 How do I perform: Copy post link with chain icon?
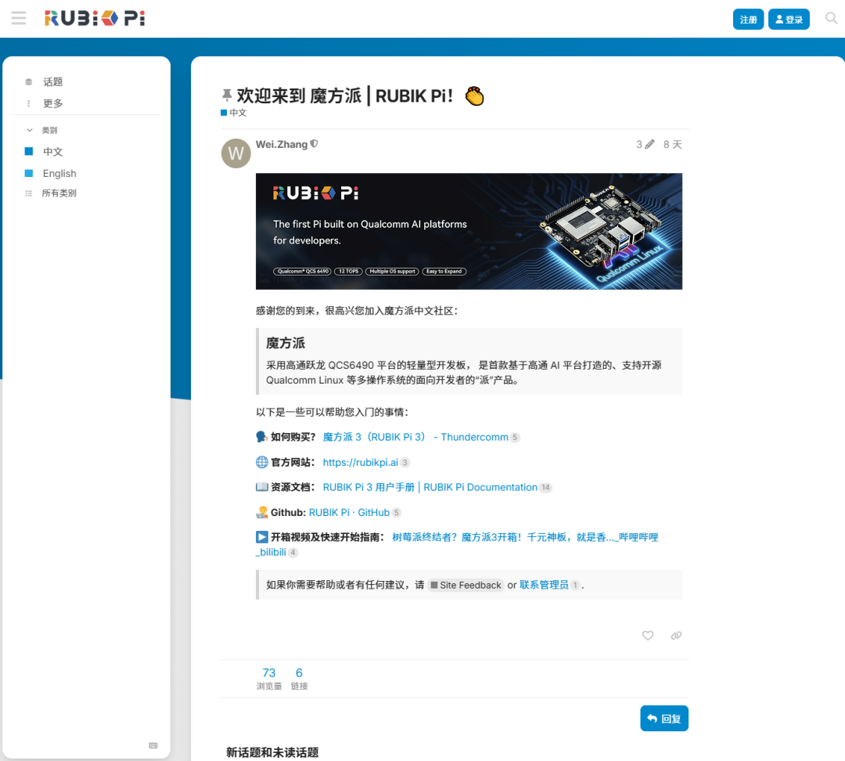coord(676,636)
